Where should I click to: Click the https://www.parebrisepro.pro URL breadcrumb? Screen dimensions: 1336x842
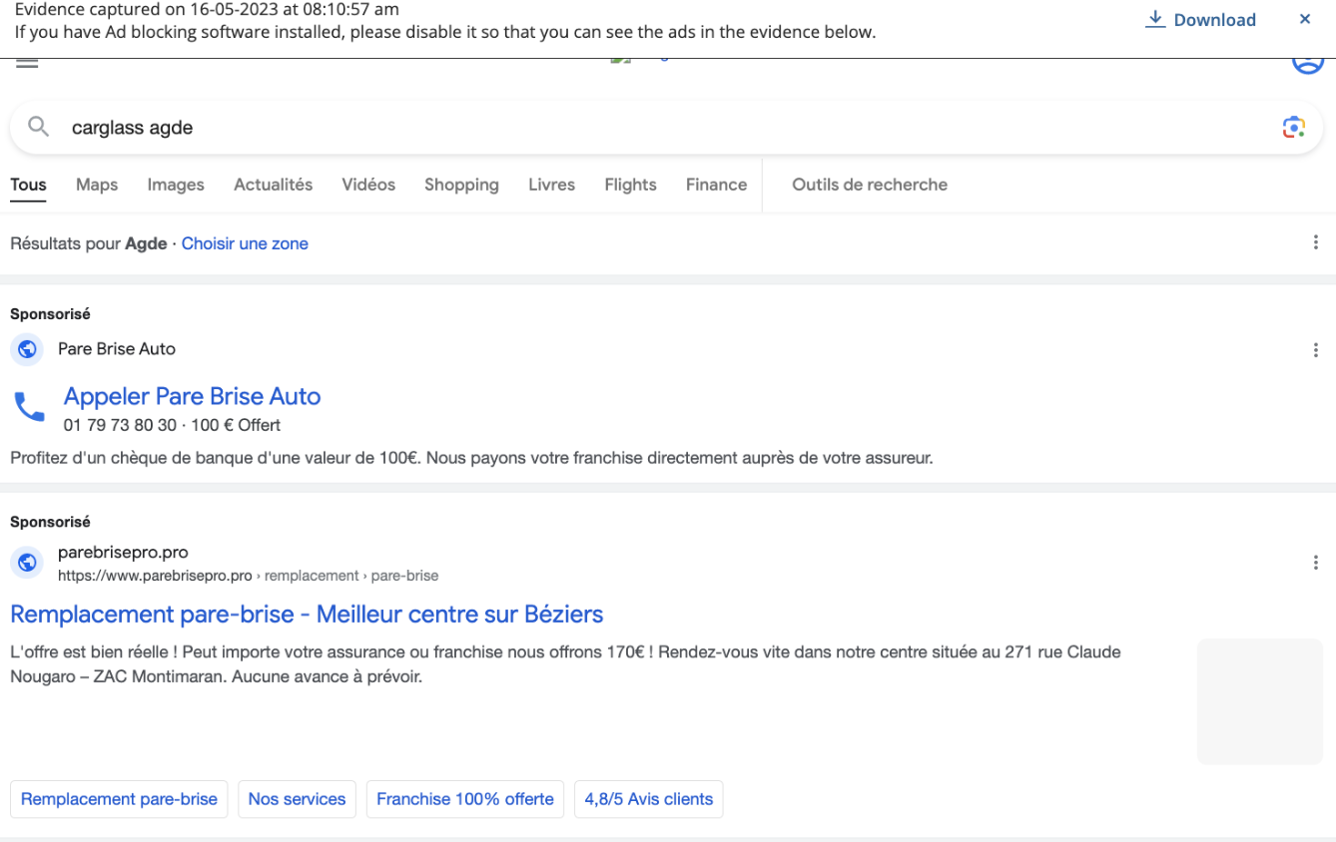pos(155,576)
